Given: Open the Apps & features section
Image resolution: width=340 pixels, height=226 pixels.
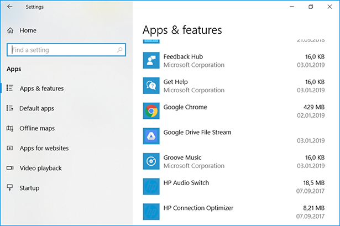Looking at the screenshot, I should click(x=41, y=88).
